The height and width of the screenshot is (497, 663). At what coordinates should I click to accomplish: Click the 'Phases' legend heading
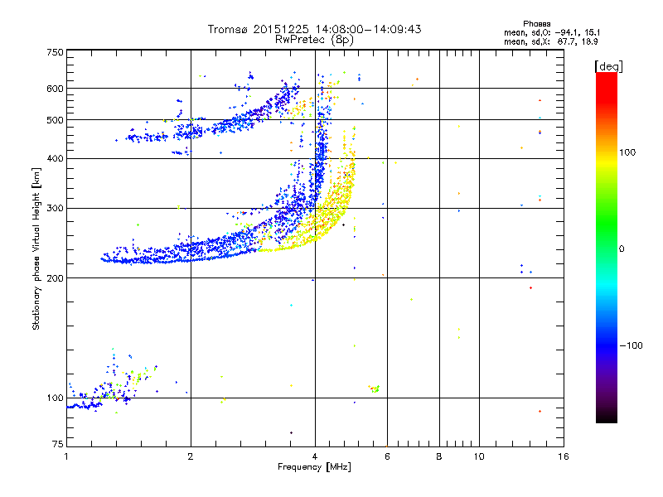(x=536, y=24)
